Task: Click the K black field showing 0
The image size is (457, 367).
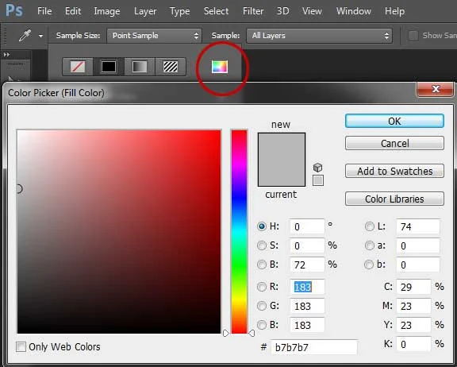Action: (x=413, y=344)
